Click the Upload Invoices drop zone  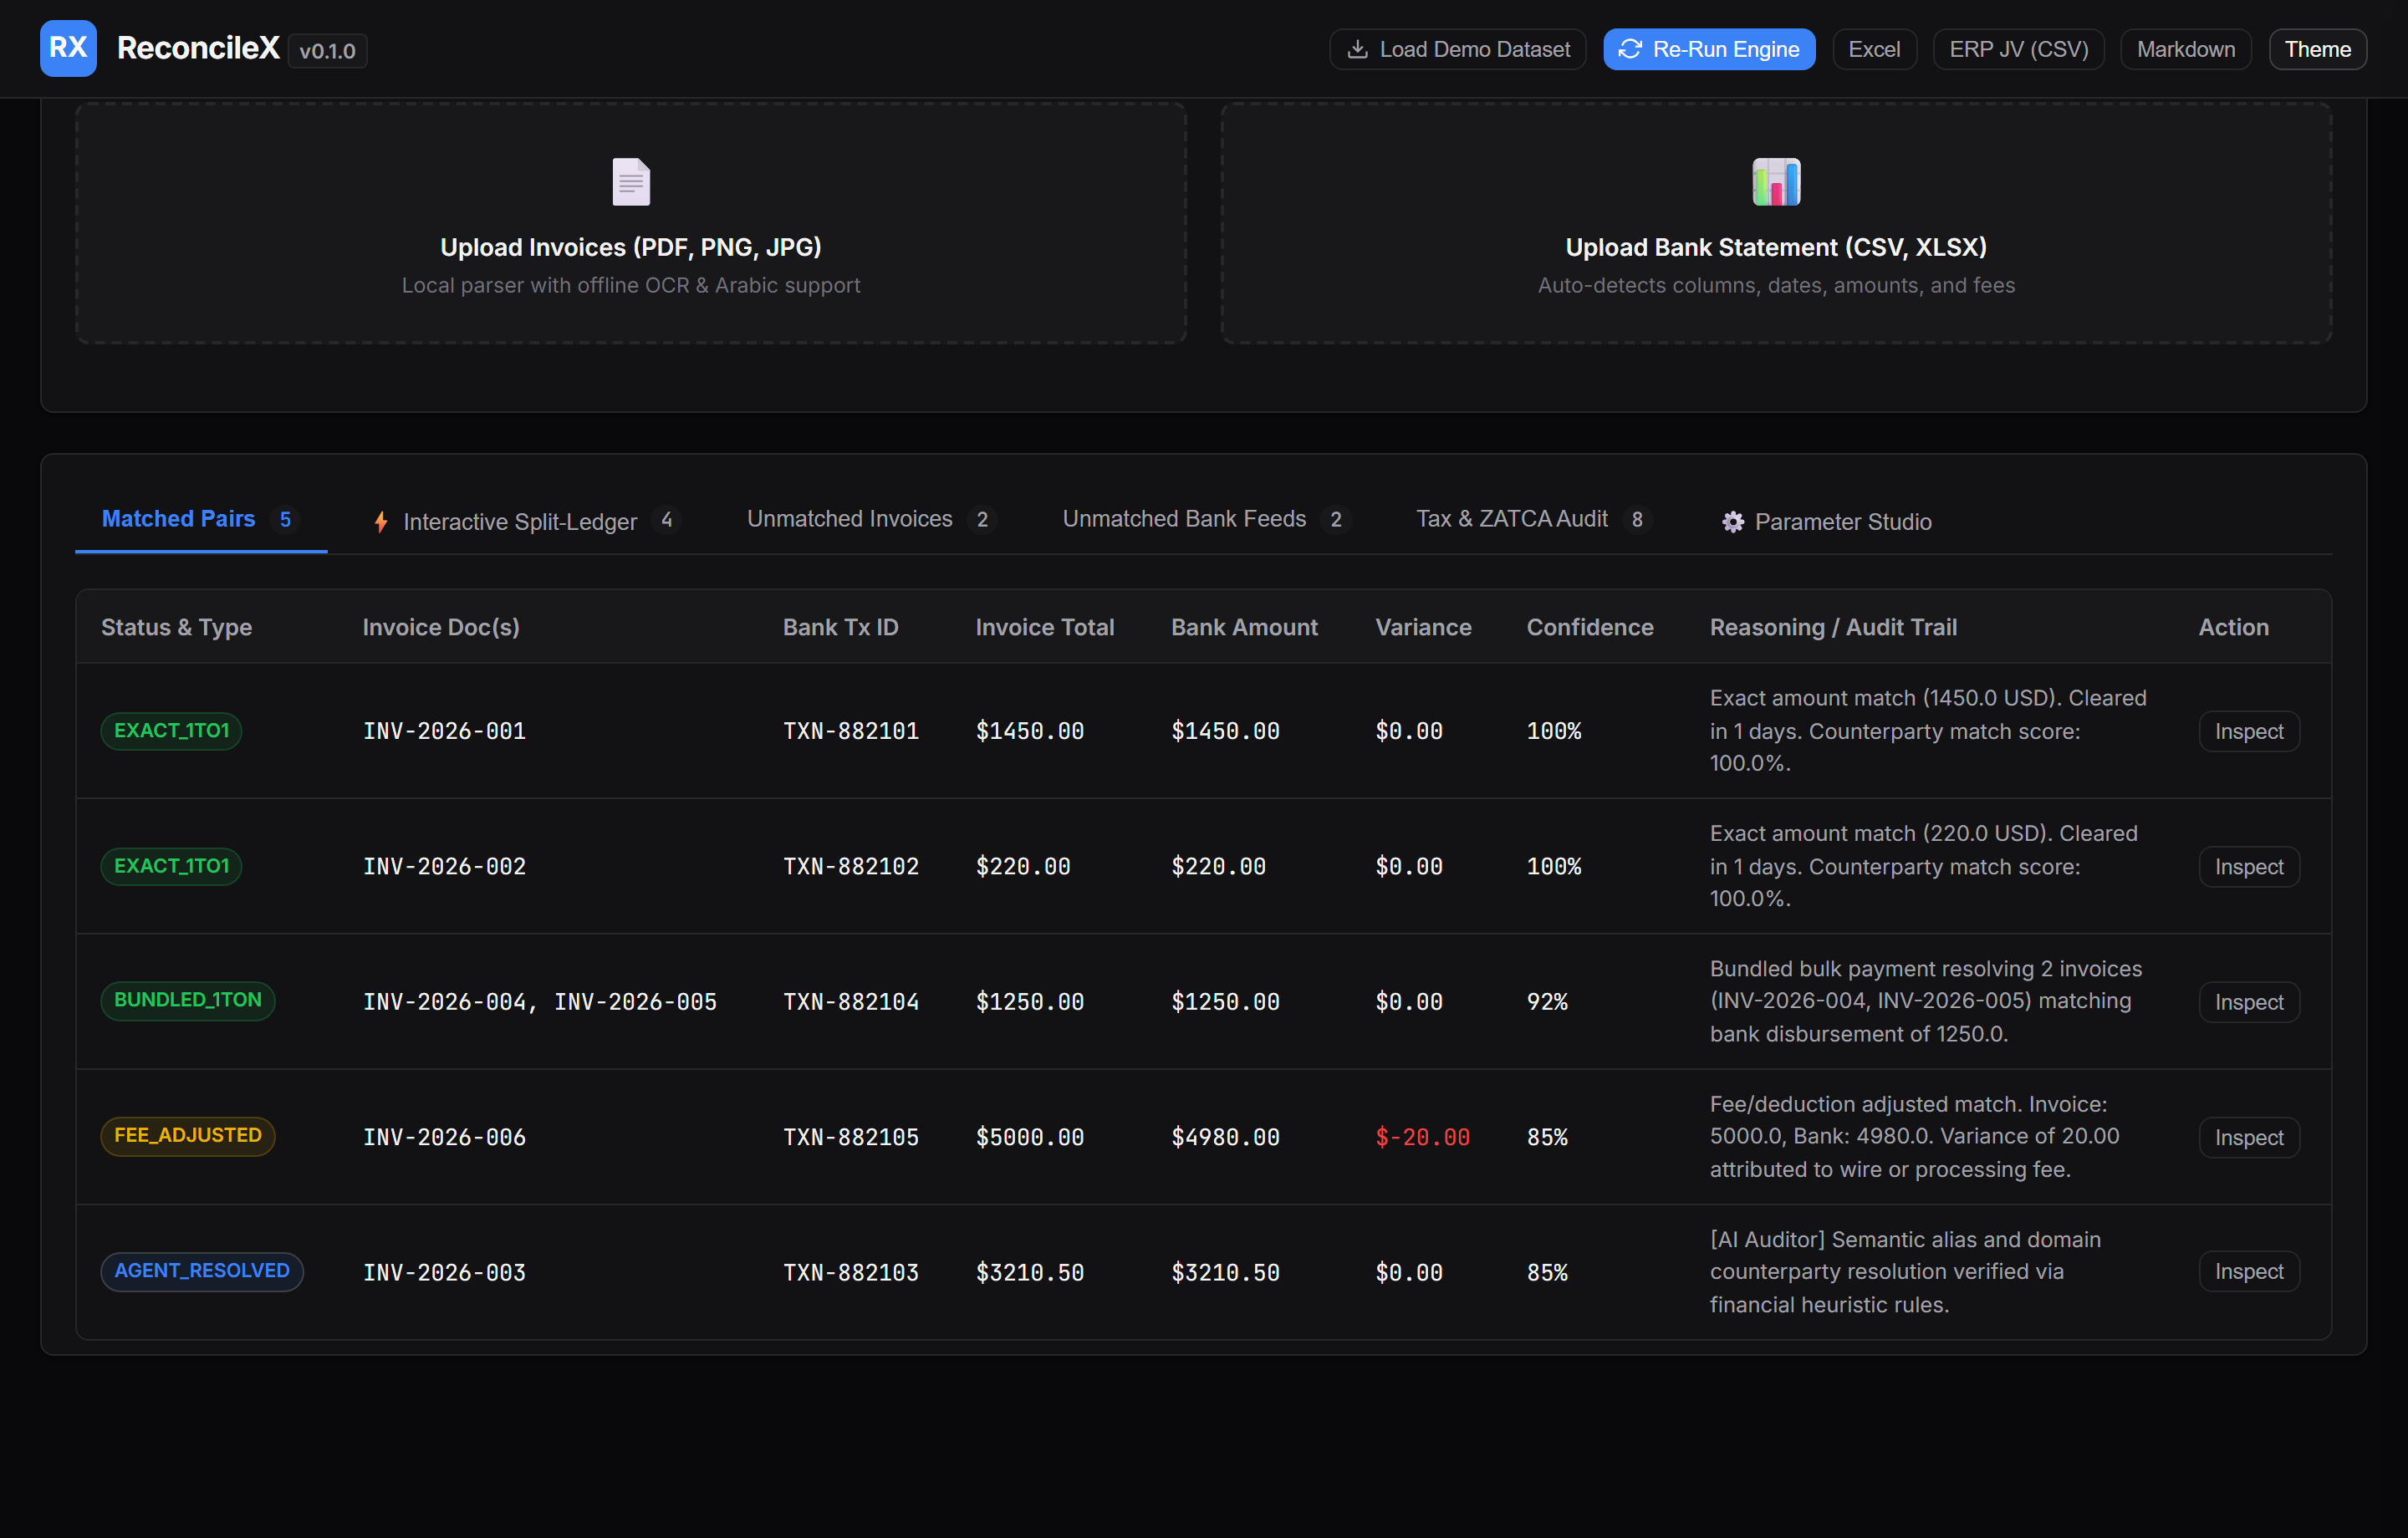click(x=631, y=223)
